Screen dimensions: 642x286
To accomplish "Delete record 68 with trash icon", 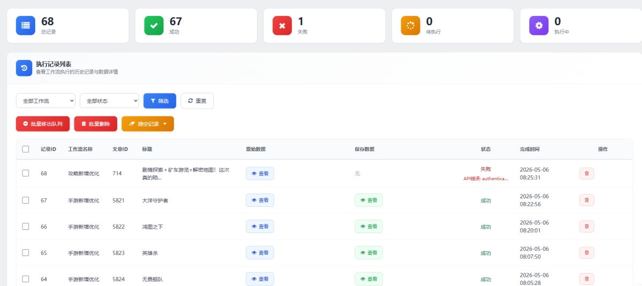I will [586, 173].
